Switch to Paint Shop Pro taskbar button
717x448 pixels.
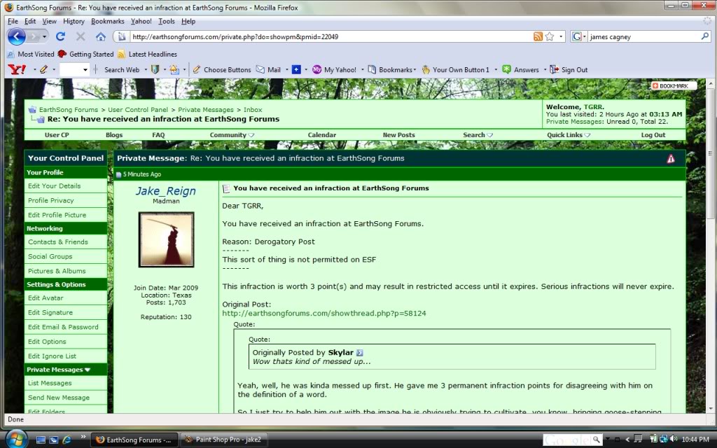click(223, 440)
